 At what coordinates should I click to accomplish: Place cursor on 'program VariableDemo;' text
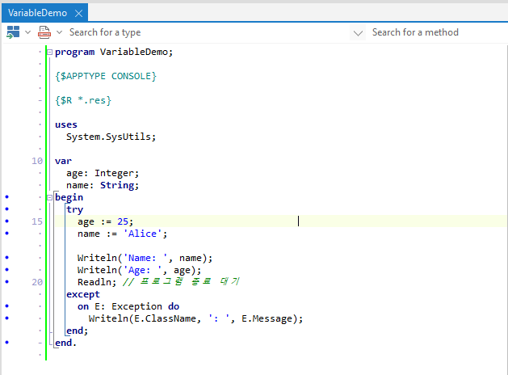click(x=114, y=53)
